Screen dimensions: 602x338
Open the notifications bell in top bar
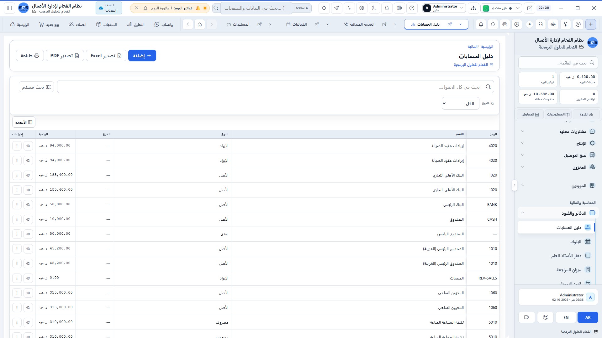click(x=387, y=8)
